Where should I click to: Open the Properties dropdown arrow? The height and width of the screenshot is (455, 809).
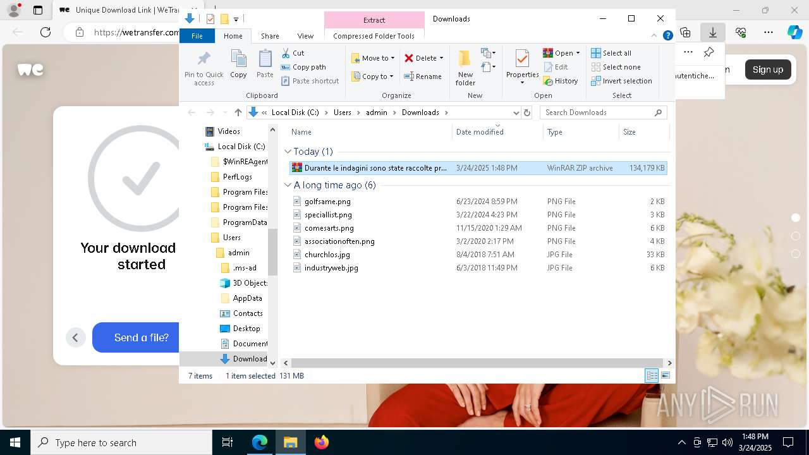click(522, 83)
